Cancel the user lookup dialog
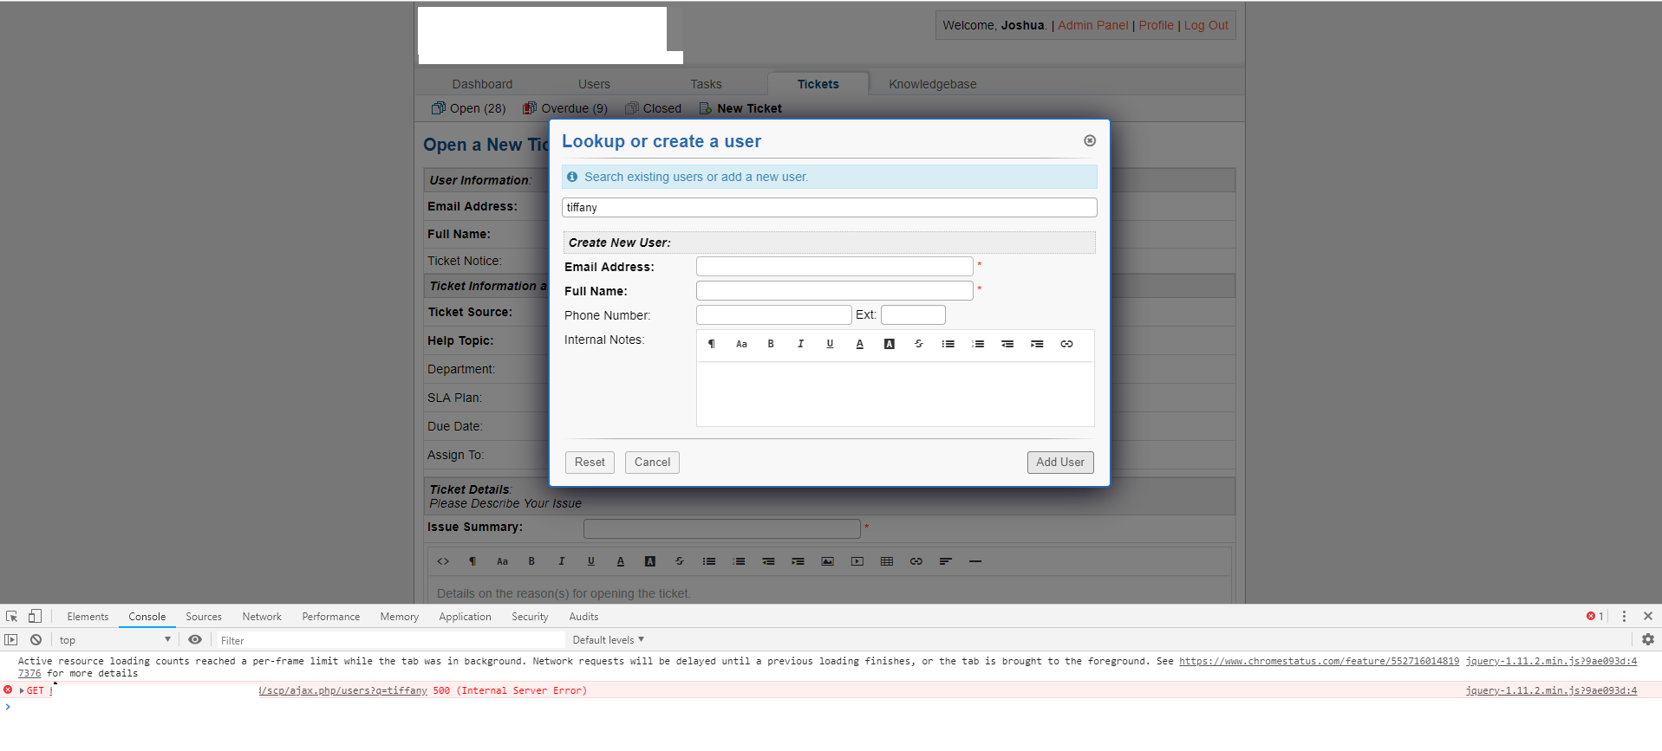The height and width of the screenshot is (751, 1662). (652, 463)
